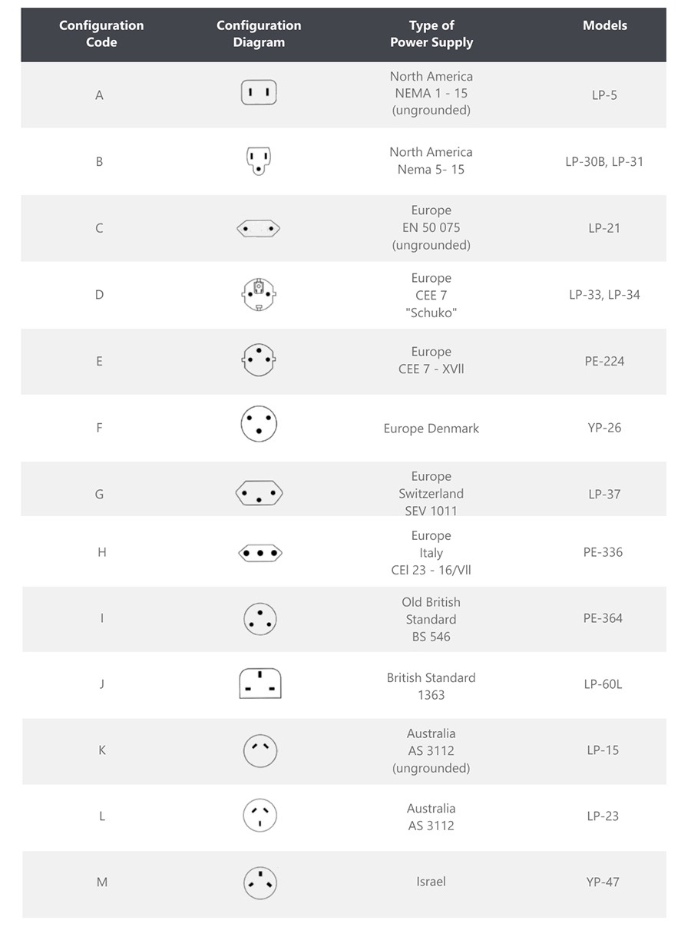691x950 pixels.
Task: Select the Schuko CEE 7 plug diagram
Action: click(x=259, y=295)
